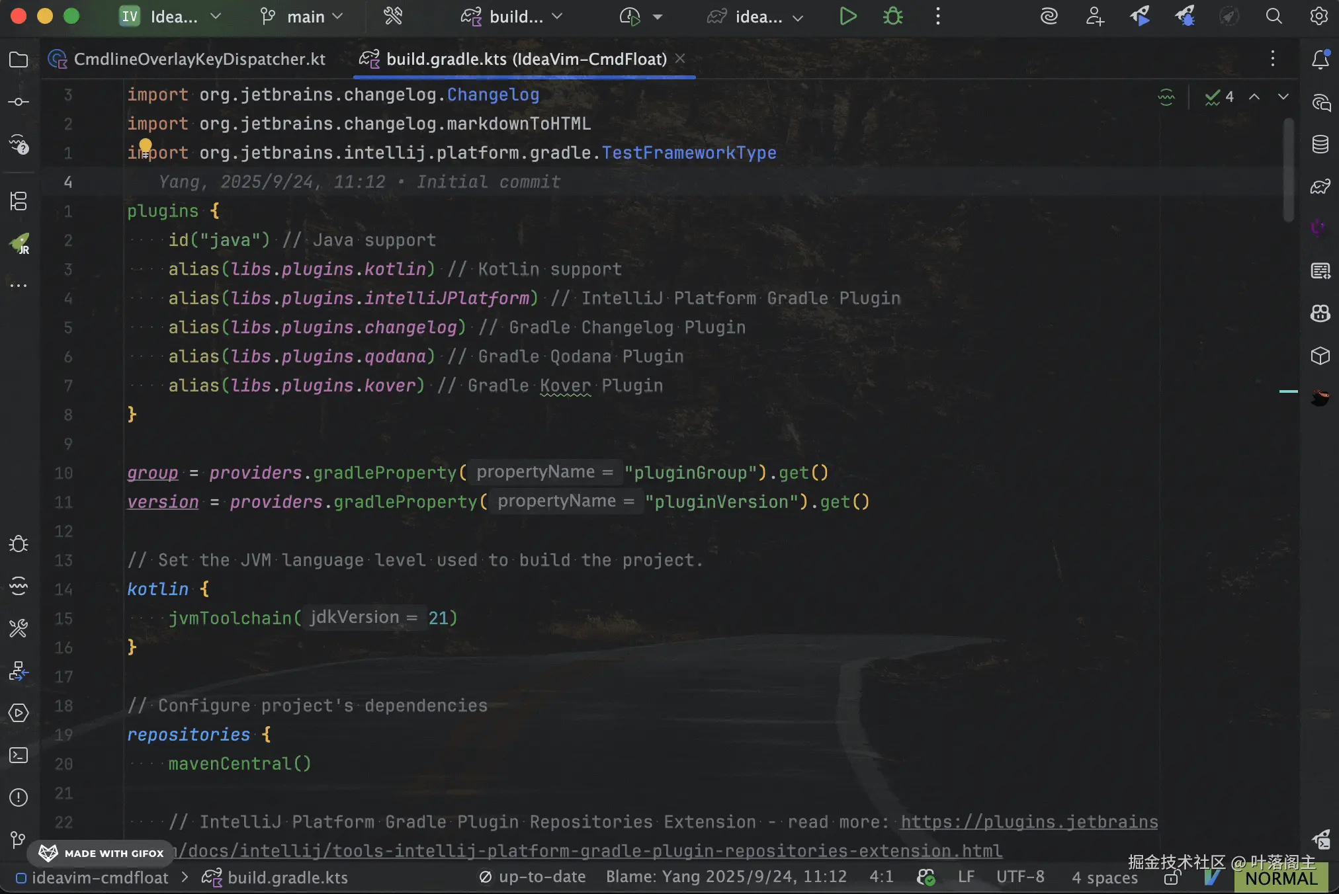Viewport: 1339px width, 894px height.
Task: Show the Notifications bell panel
Action: [1320, 60]
